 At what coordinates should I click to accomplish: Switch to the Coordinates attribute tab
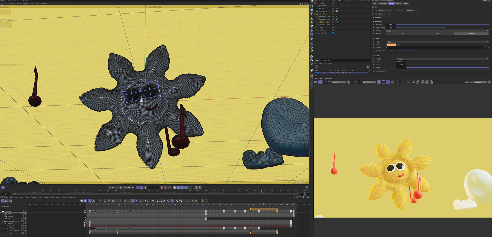382,4
